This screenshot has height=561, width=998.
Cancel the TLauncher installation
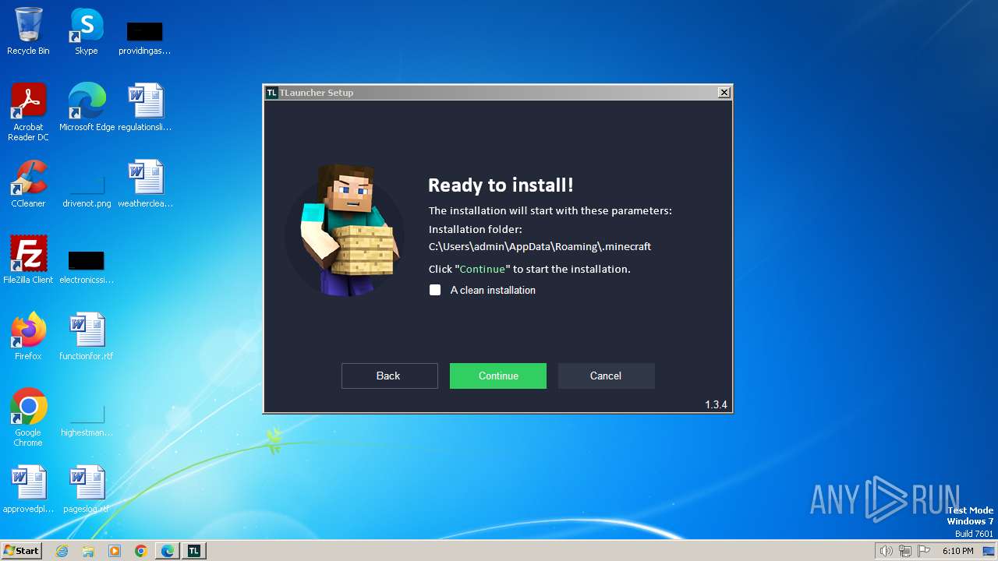pyautogui.click(x=606, y=376)
